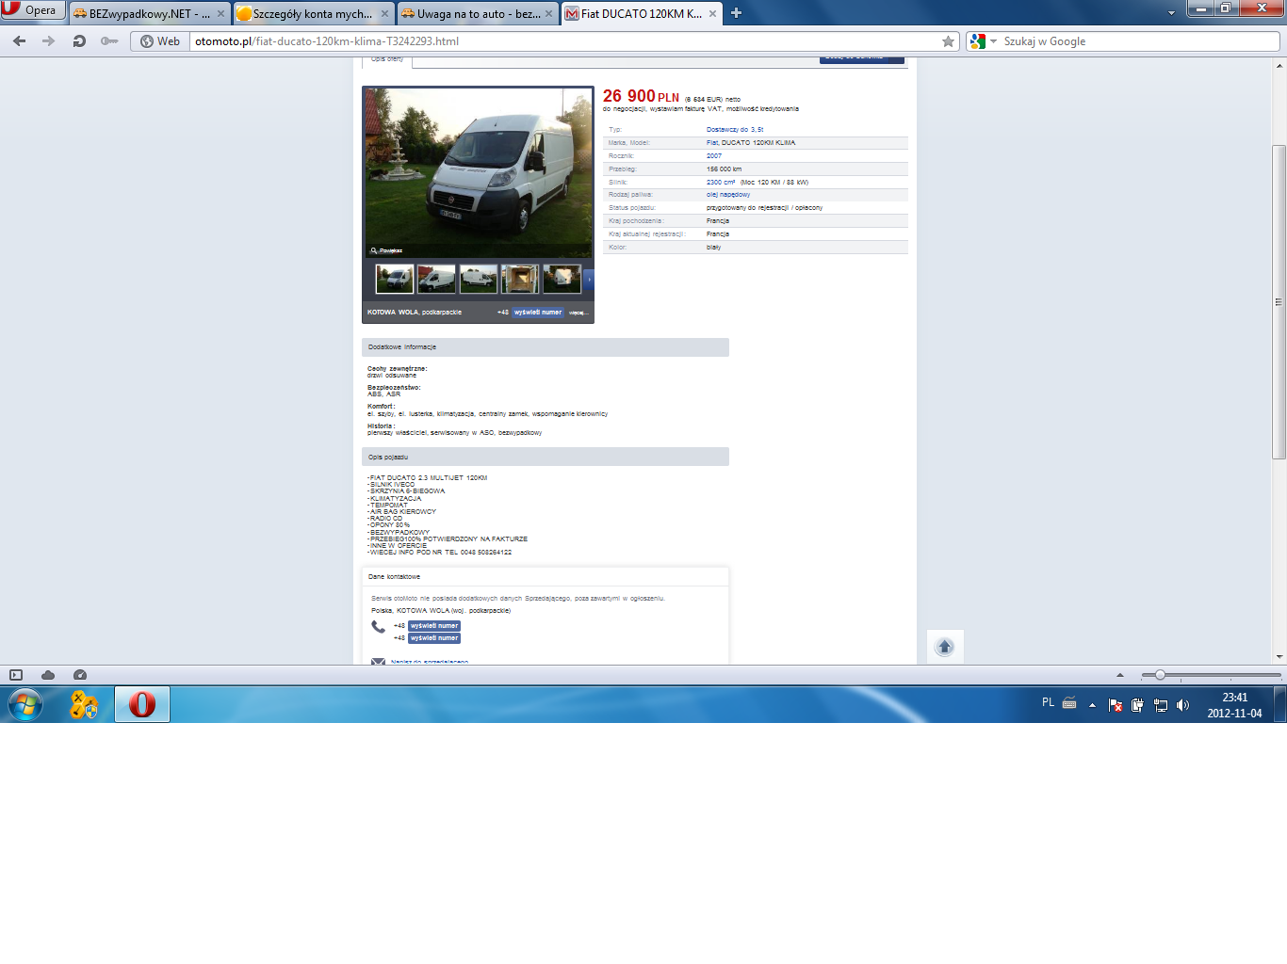
Task: Click the keyboard tray icon
Action: [1069, 702]
